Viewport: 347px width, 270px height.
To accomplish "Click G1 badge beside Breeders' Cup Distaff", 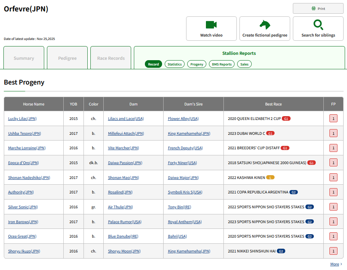I will pyautogui.click(x=285, y=148).
